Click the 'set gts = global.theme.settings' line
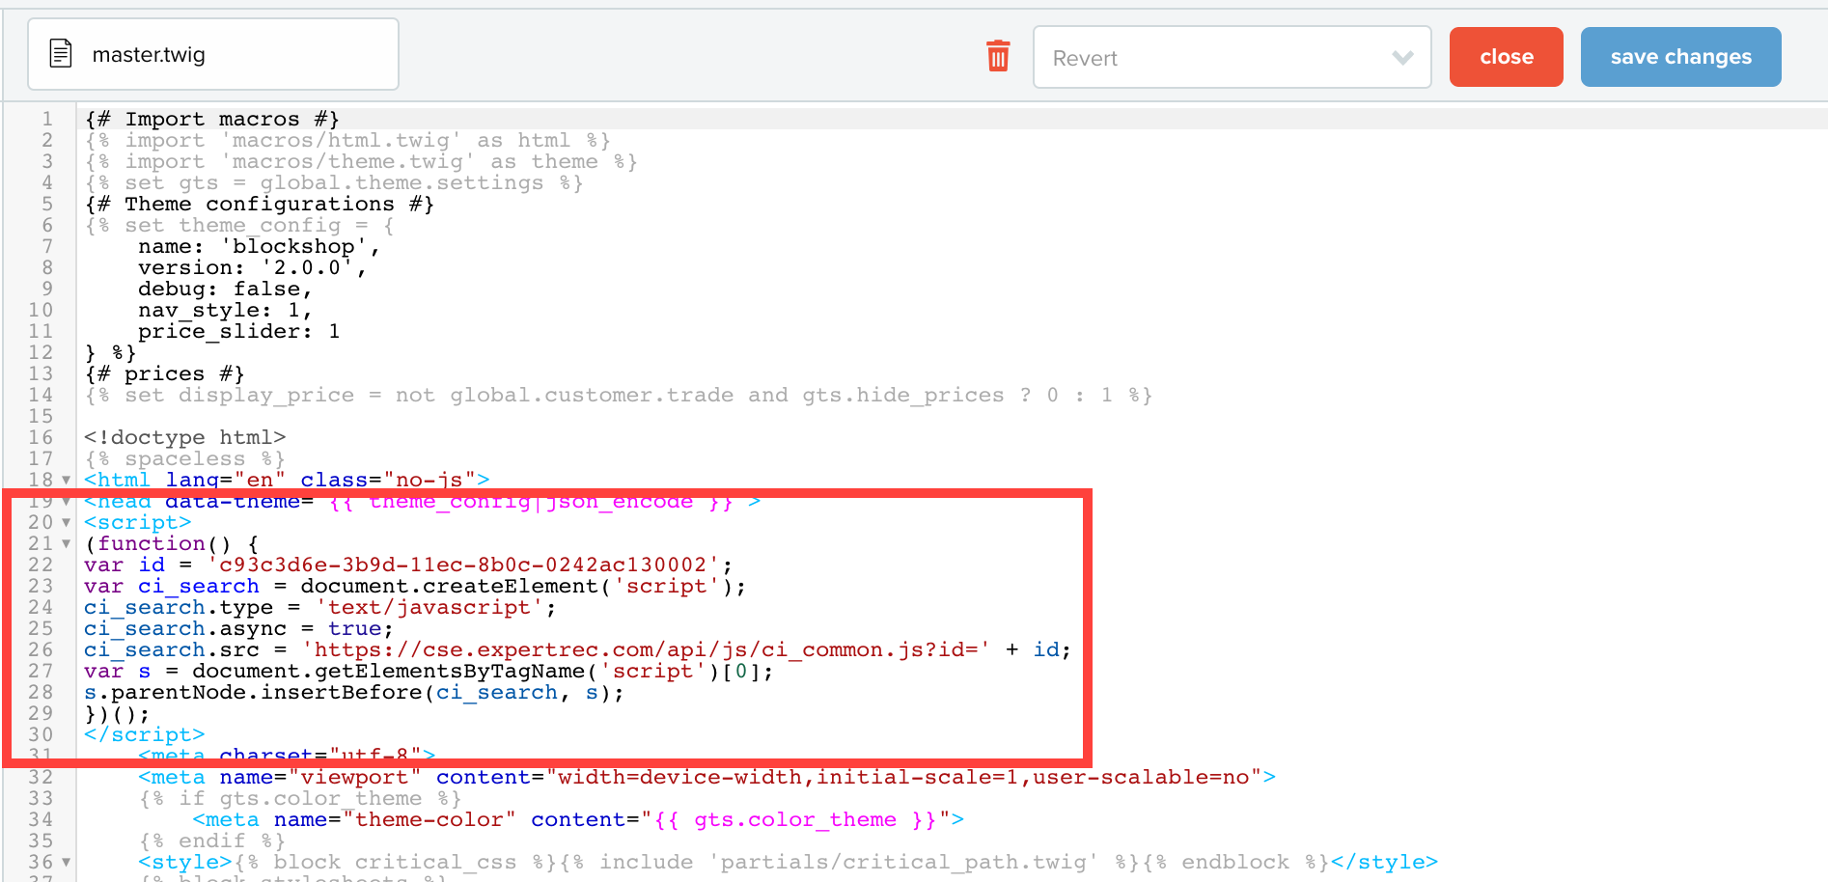 [334, 182]
